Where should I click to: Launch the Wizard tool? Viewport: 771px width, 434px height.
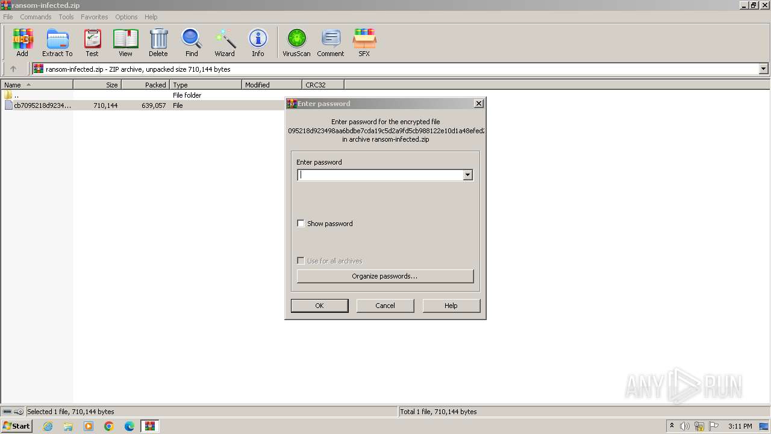225,42
